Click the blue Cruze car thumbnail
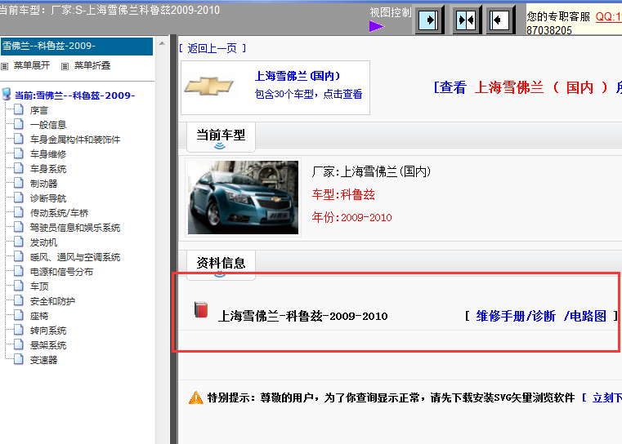The width and height of the screenshot is (622, 444). pyautogui.click(x=244, y=198)
